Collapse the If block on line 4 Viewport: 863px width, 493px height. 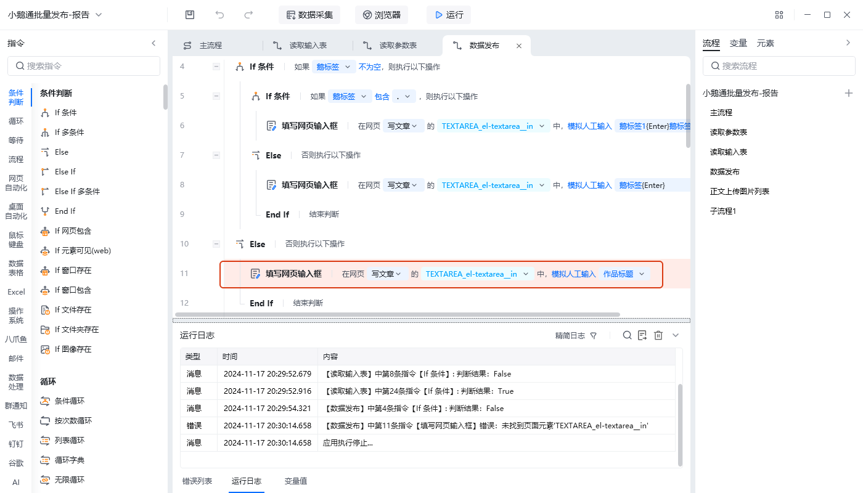coord(216,67)
